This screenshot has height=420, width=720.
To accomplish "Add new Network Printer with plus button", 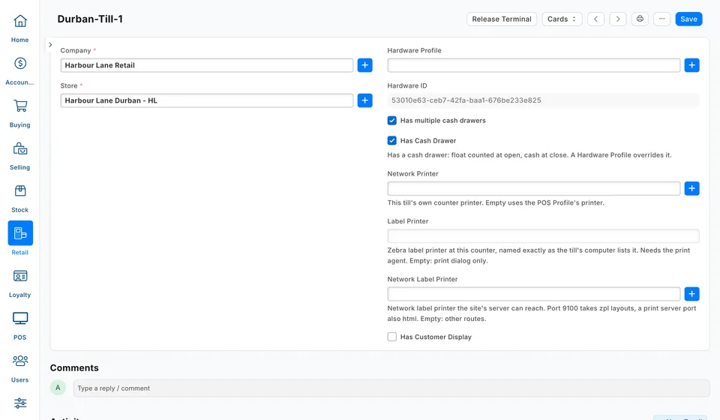I will click(692, 189).
